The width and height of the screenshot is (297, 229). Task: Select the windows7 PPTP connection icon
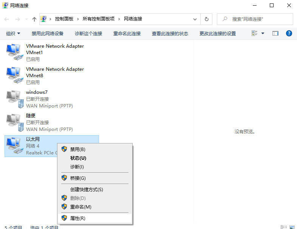coord(14,98)
